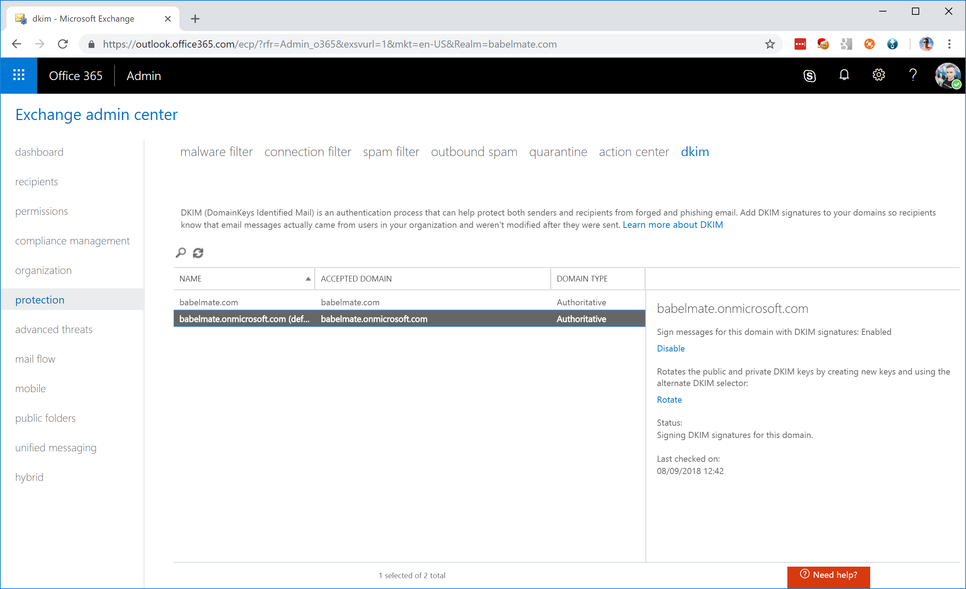Open permissions in the left navigation
Image resolution: width=966 pixels, height=589 pixels.
[41, 211]
